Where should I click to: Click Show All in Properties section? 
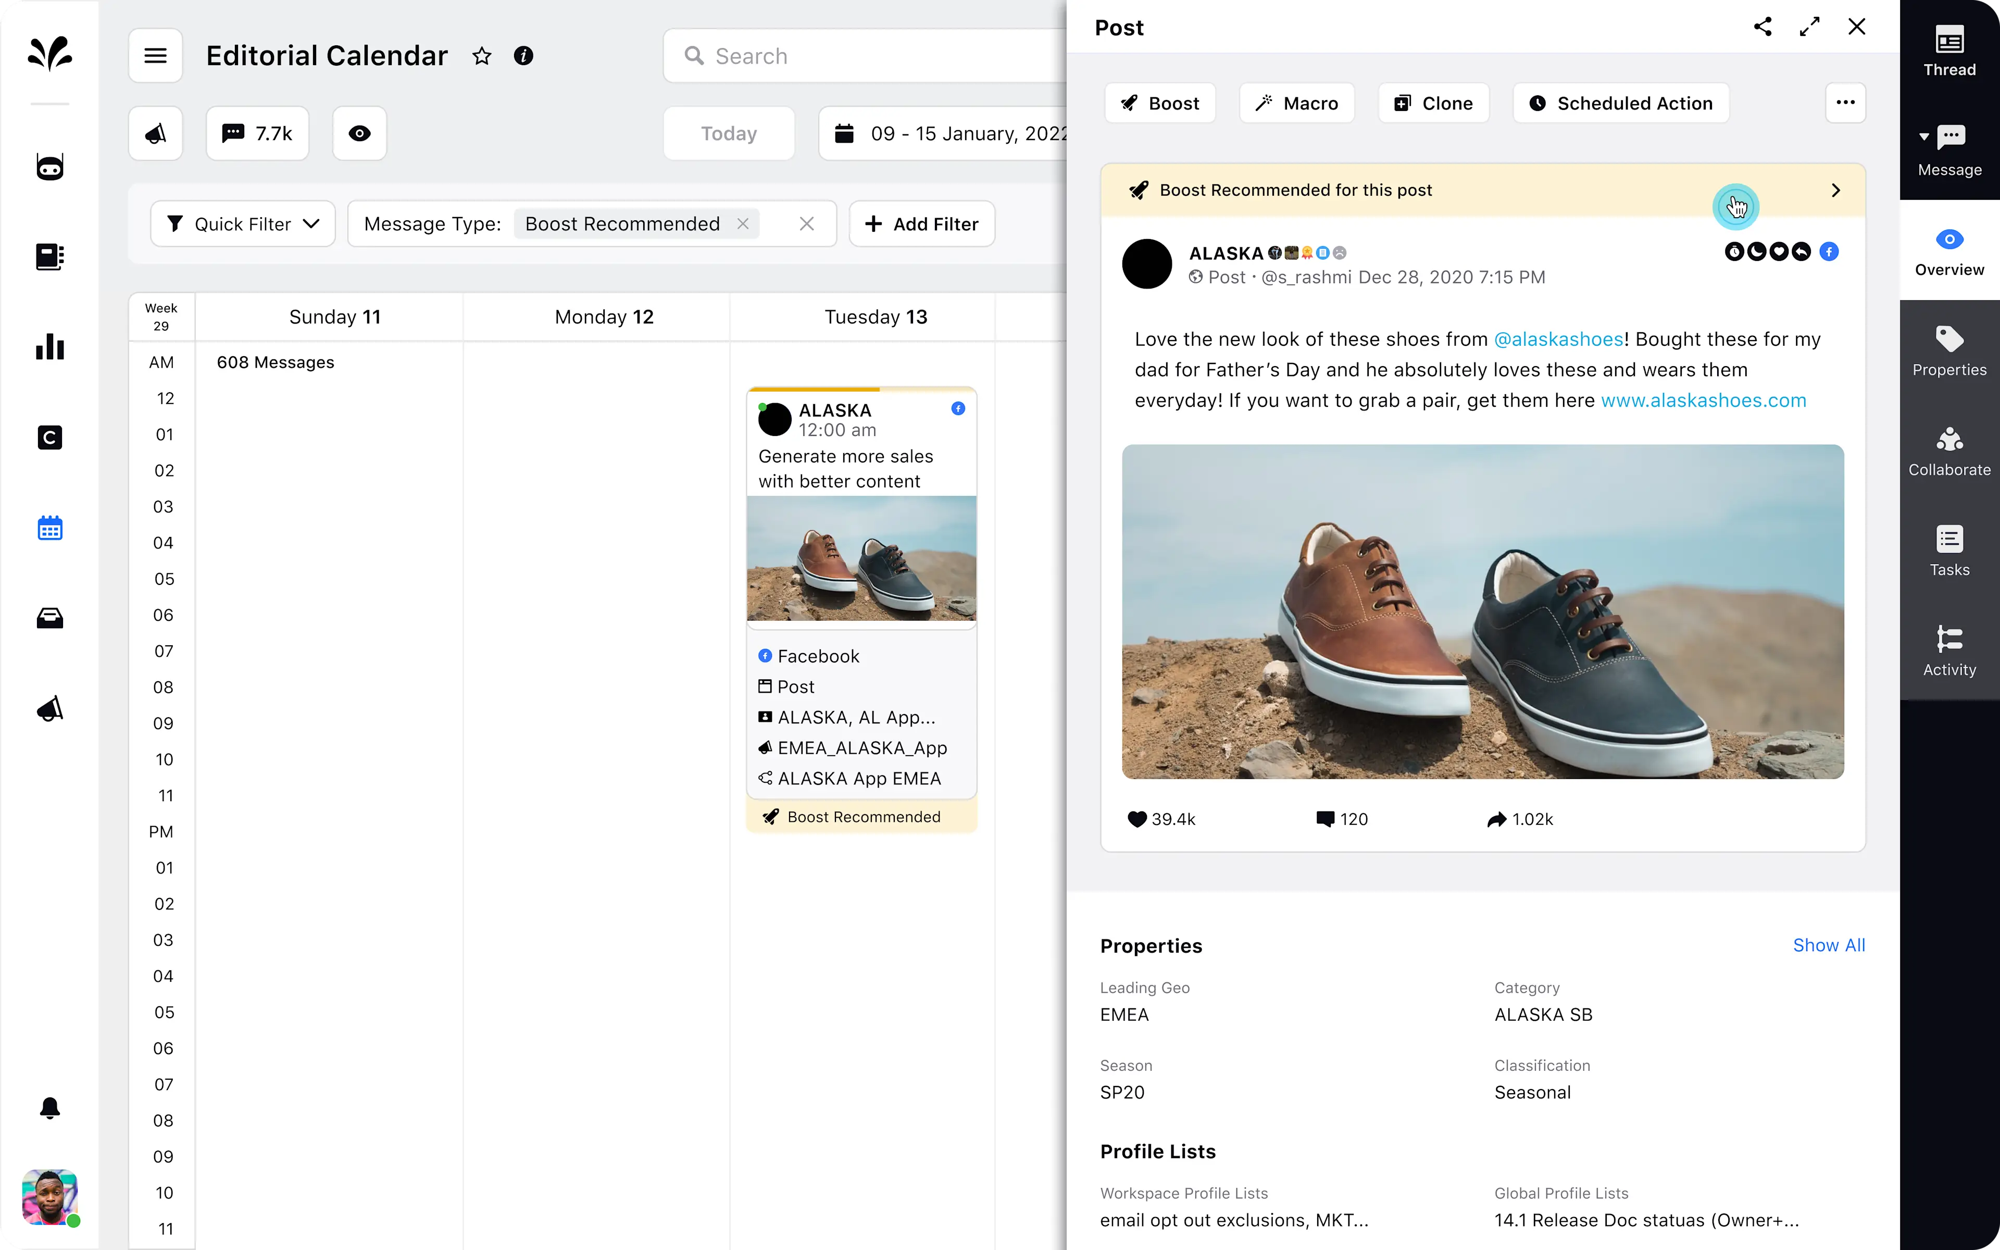tap(1829, 945)
